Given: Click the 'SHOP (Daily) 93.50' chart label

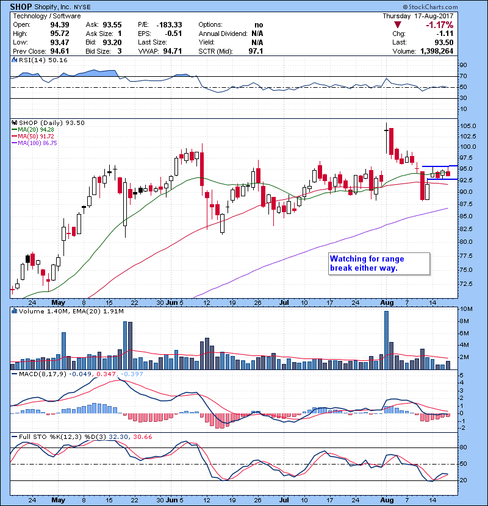Looking at the screenshot, I should click(x=52, y=123).
